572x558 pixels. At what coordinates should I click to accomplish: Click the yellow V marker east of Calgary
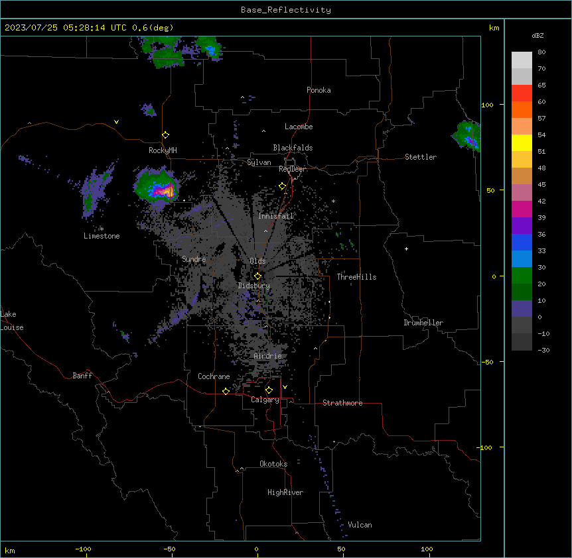pos(285,387)
